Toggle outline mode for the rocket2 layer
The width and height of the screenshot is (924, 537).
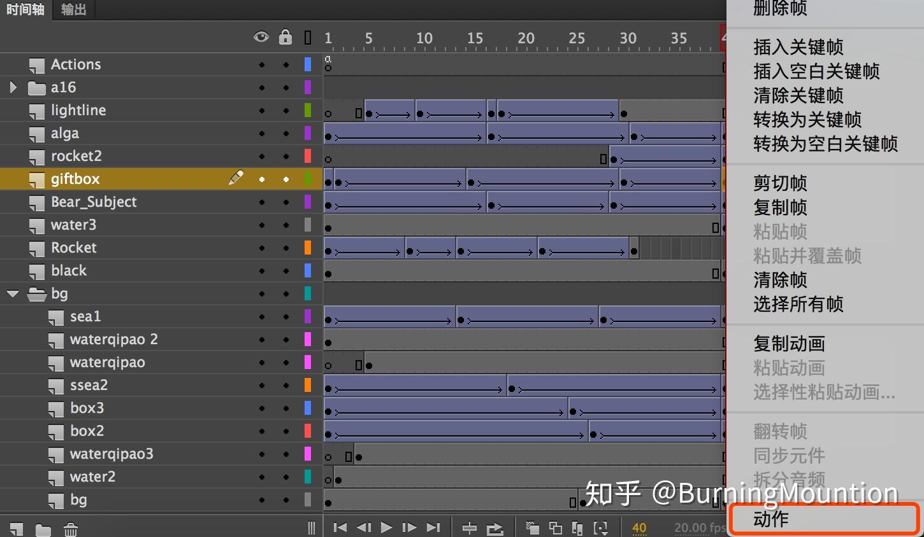[308, 156]
